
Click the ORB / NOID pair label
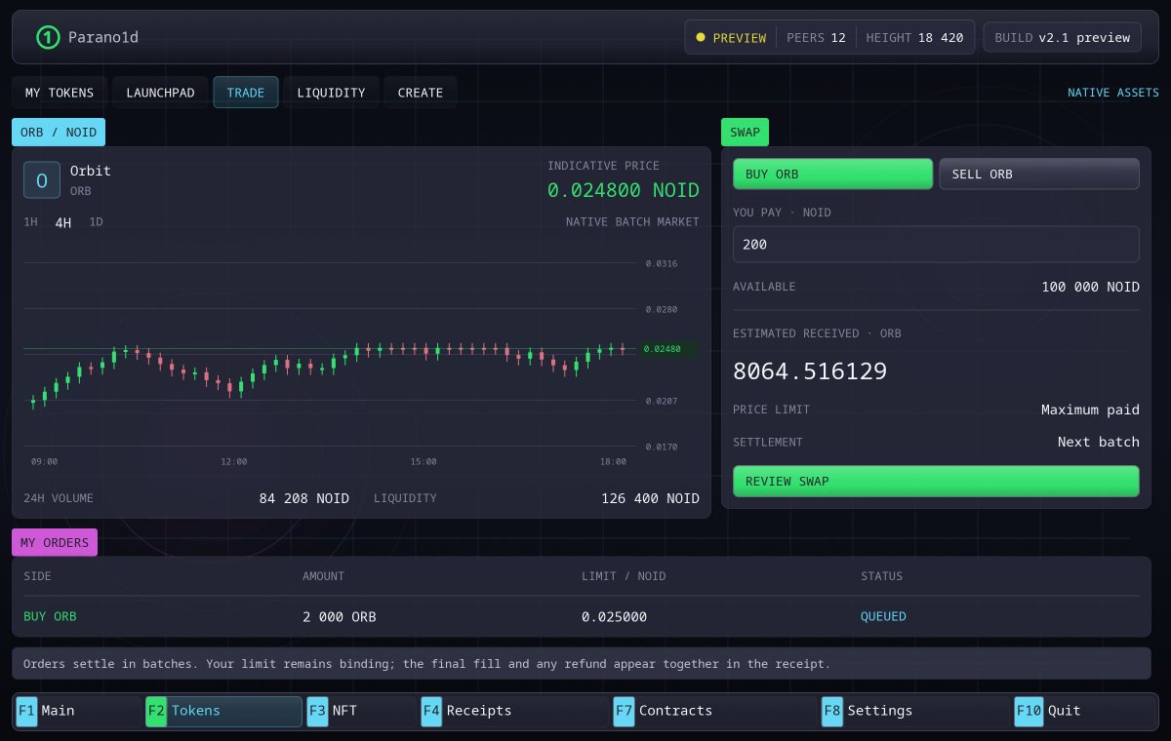pos(59,132)
